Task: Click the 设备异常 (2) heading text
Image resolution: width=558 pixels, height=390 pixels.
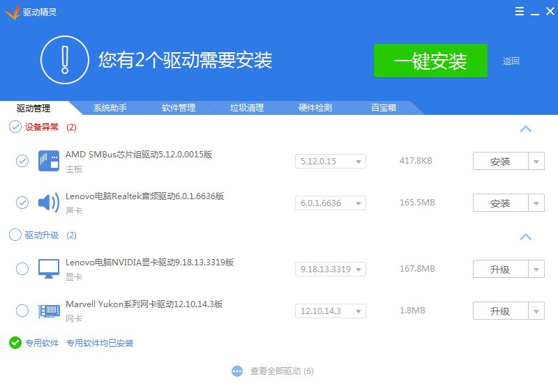Action: coord(50,127)
